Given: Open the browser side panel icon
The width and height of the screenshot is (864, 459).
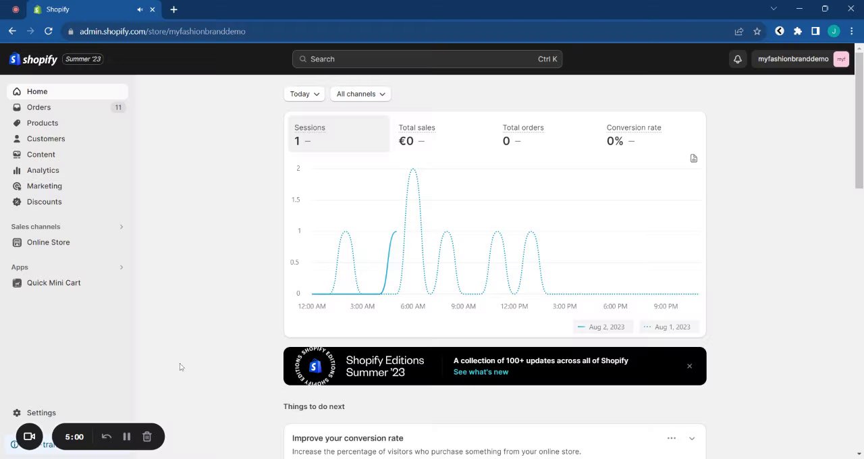Looking at the screenshot, I should tap(815, 32).
